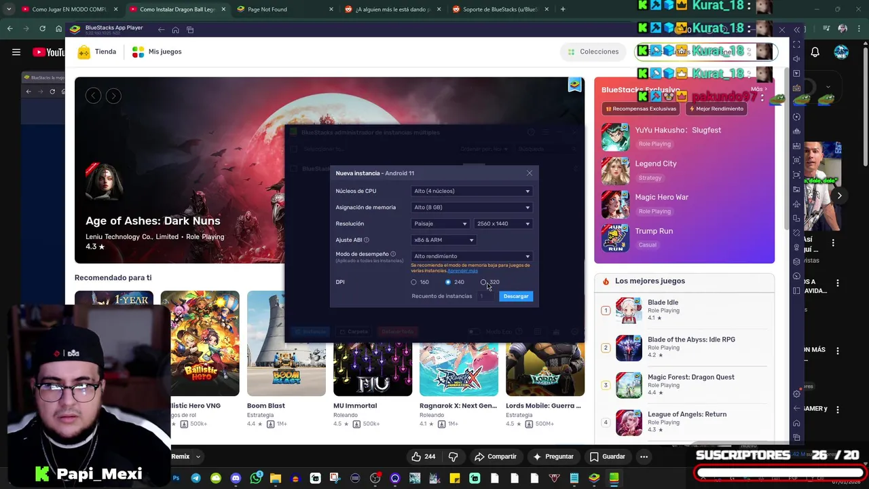Image resolution: width=869 pixels, height=489 pixels.
Task: Open the Paisaje orientation dropdown
Action: click(440, 223)
